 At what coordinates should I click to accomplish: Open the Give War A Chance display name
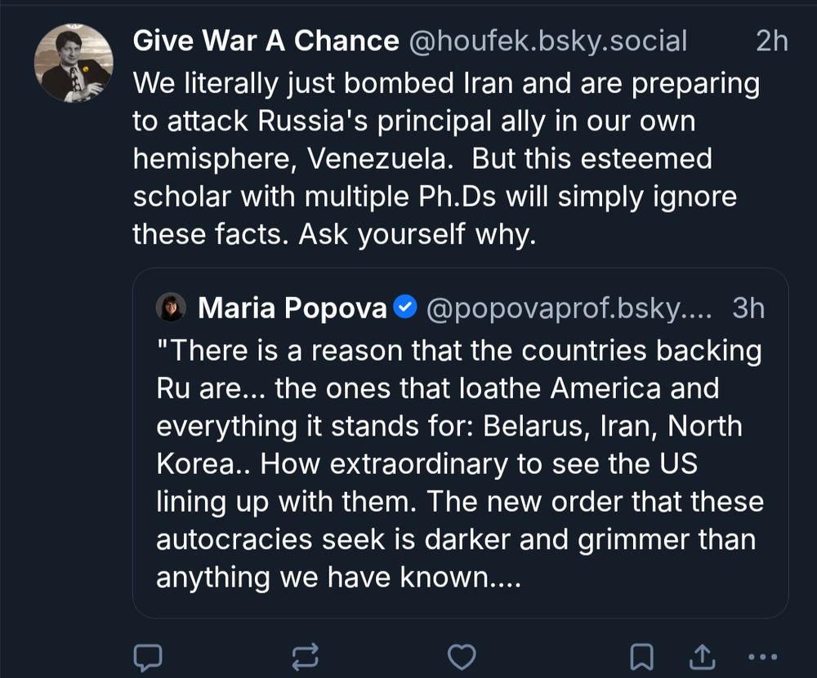point(266,41)
